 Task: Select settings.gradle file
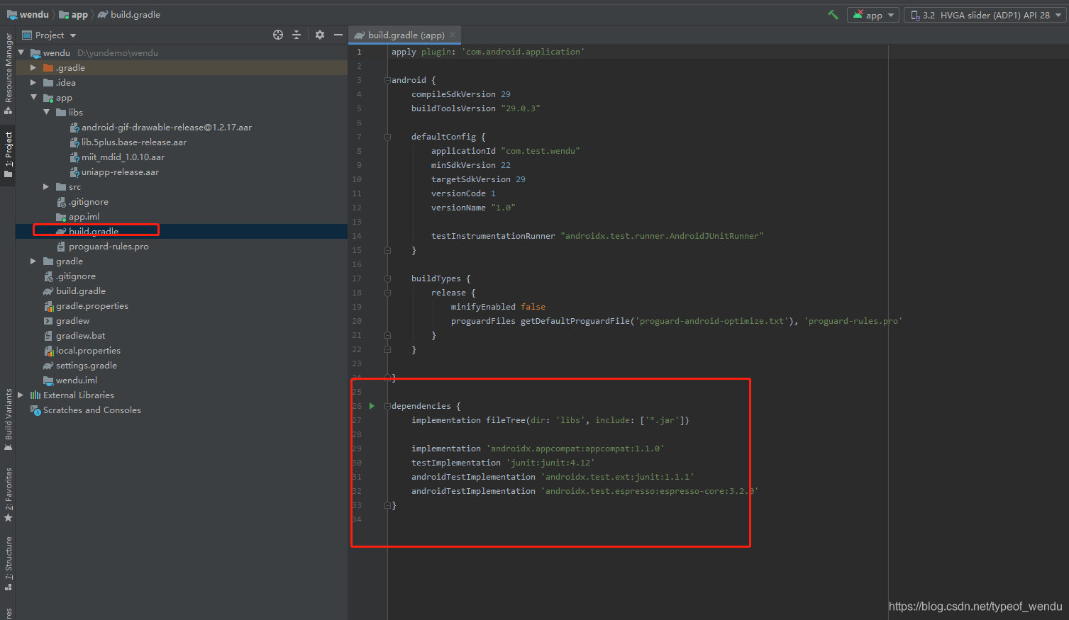pos(87,366)
